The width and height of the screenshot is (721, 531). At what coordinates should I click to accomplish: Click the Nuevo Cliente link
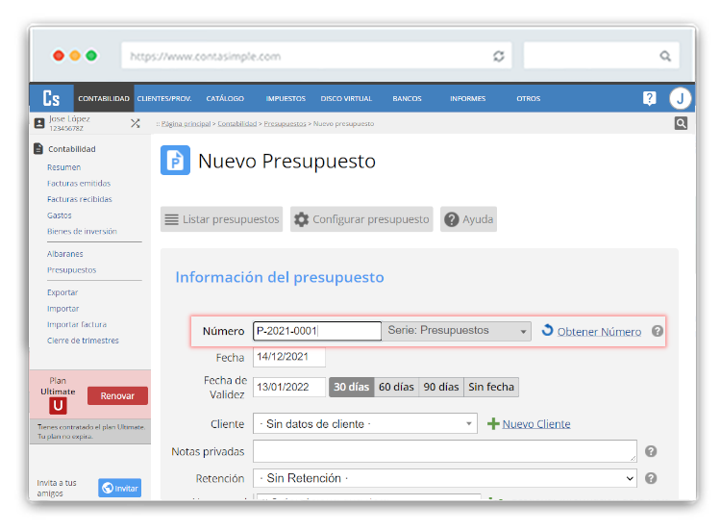536,424
